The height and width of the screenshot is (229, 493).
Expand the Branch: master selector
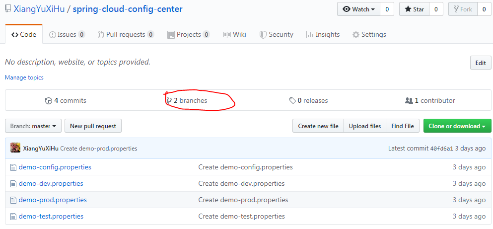33,126
